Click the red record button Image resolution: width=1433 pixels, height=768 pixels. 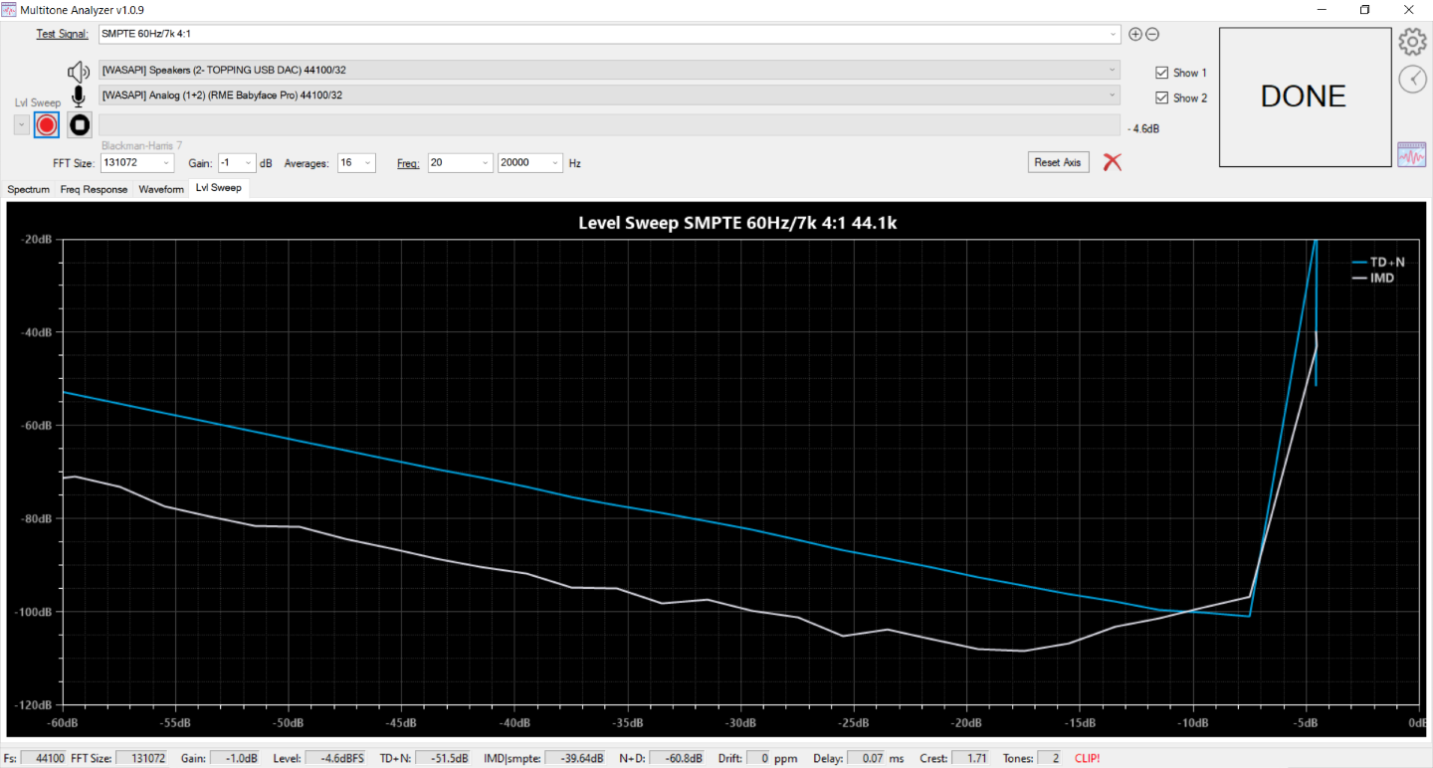click(x=46, y=125)
